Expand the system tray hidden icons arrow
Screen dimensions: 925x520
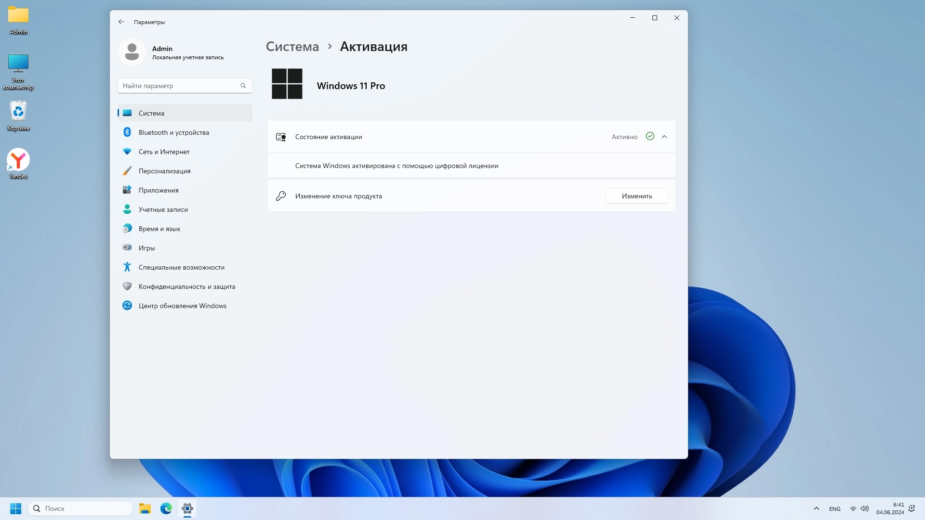click(x=816, y=508)
